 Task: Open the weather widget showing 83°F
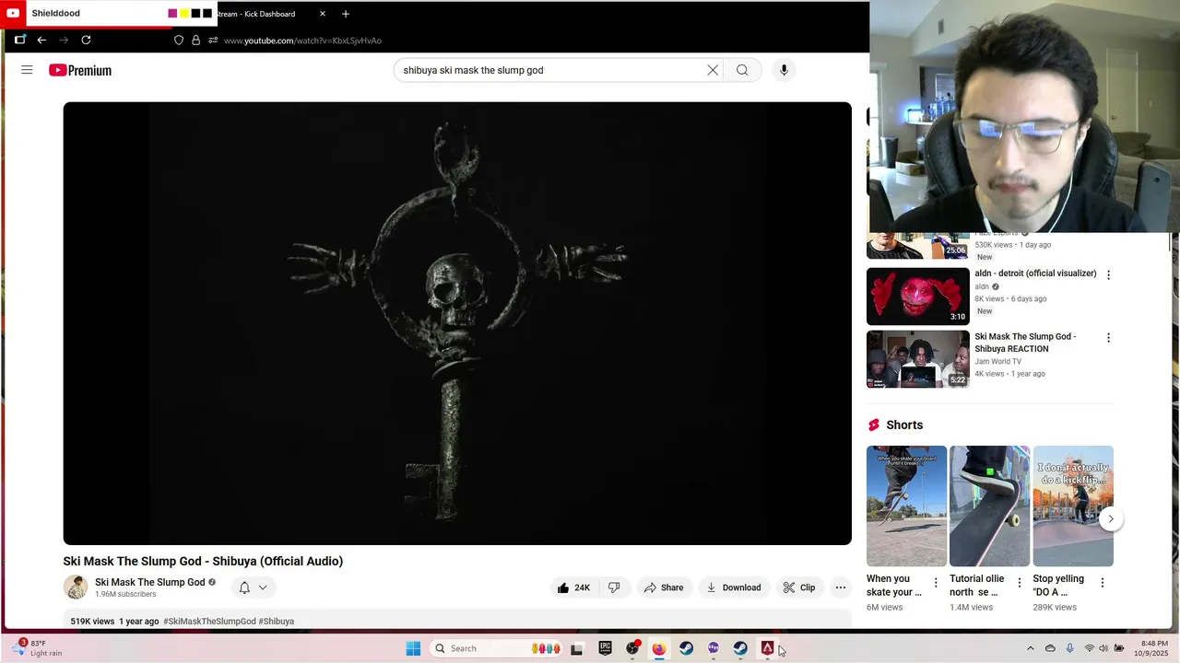pos(37,648)
